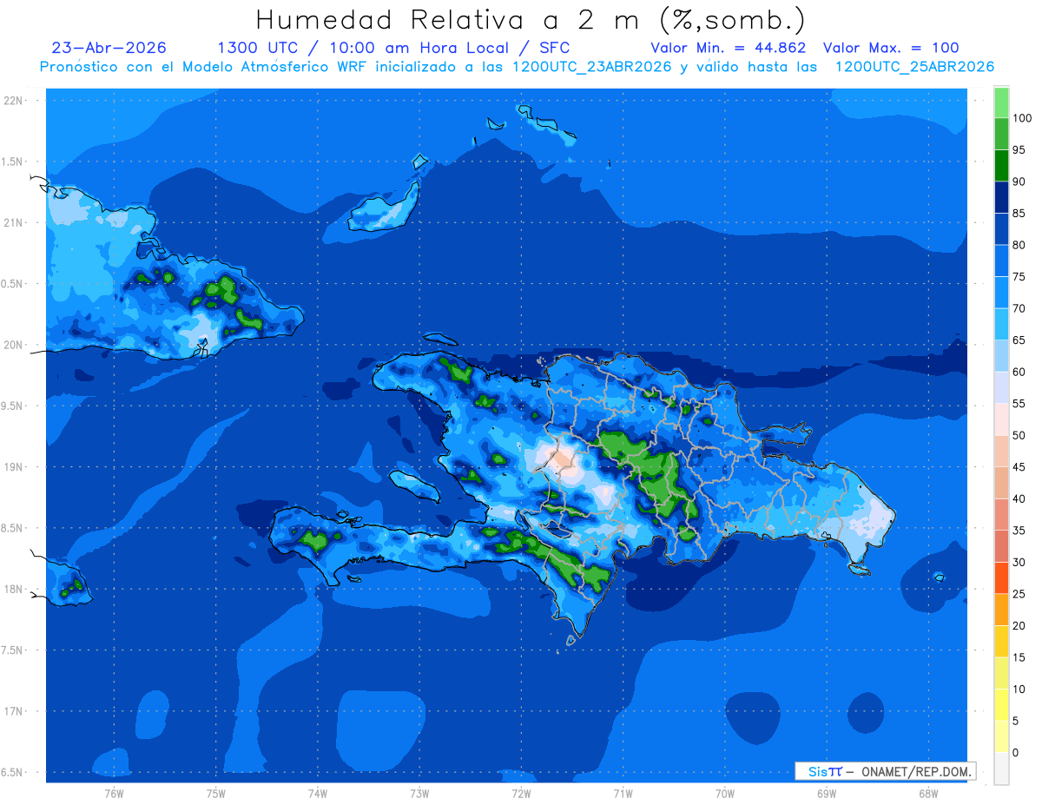Click the 68W longitude axis label
1042x805 pixels.
click(927, 794)
